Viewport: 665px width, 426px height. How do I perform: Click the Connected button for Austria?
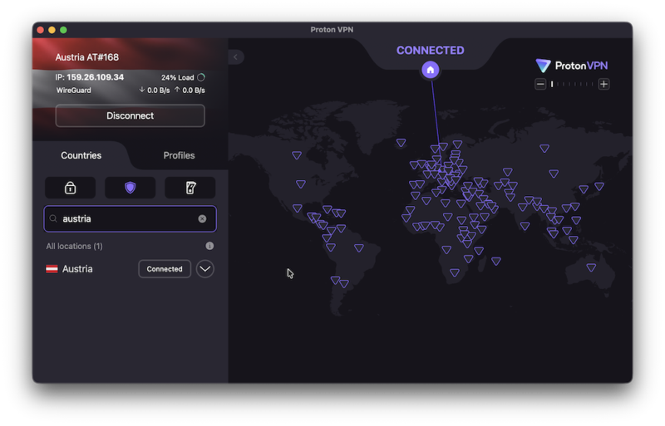click(165, 269)
